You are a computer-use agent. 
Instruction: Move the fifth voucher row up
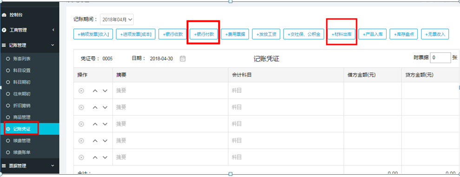(95, 157)
